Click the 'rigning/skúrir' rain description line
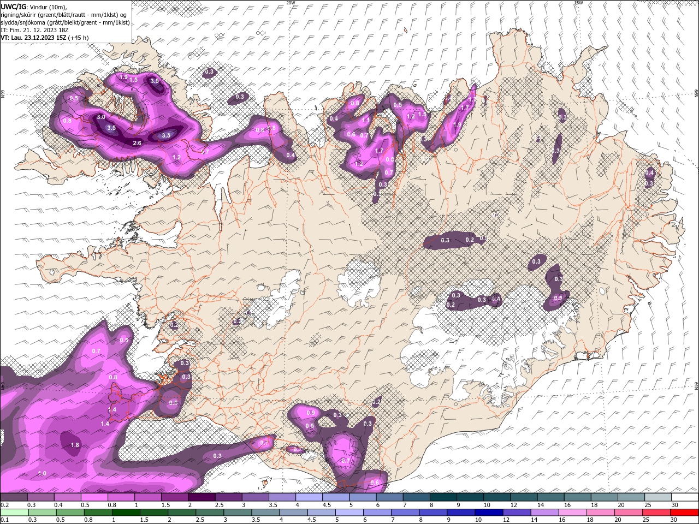The height and width of the screenshot is (524, 699). [x=64, y=15]
